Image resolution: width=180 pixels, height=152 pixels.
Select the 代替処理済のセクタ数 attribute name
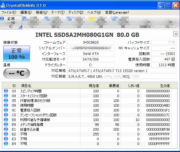click(35, 101)
